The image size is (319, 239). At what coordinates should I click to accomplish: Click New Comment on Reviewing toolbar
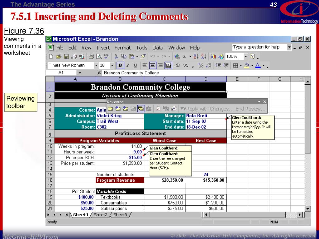coord(110,109)
